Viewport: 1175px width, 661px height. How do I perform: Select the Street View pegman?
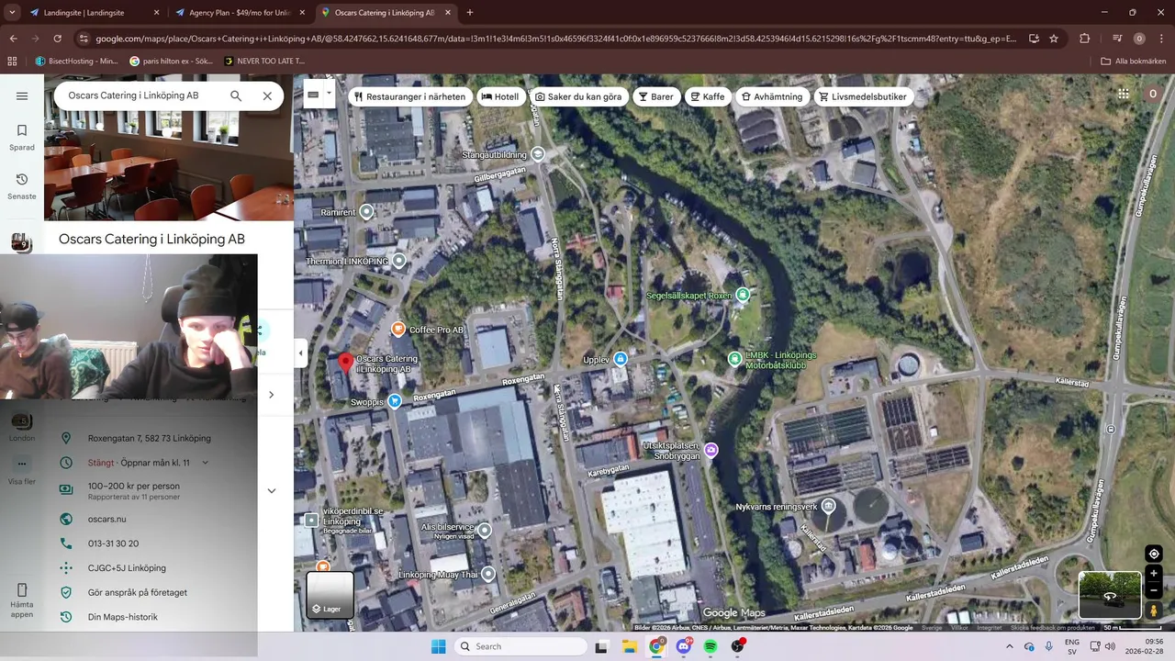coord(1154,611)
